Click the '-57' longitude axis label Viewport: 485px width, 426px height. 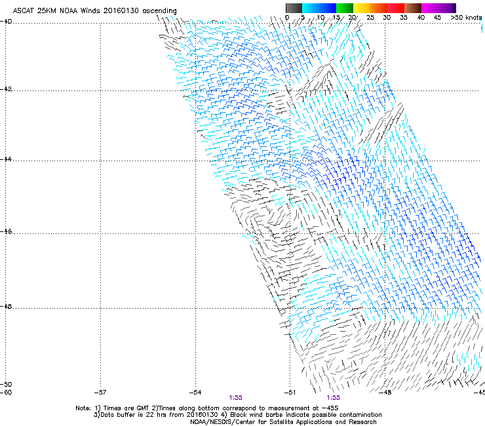(x=100, y=393)
